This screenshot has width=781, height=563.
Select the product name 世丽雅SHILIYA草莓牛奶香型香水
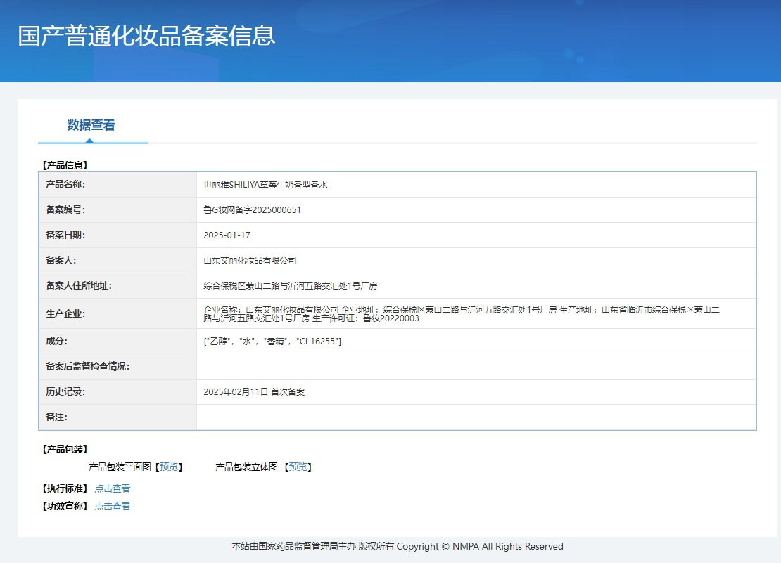coord(265,185)
